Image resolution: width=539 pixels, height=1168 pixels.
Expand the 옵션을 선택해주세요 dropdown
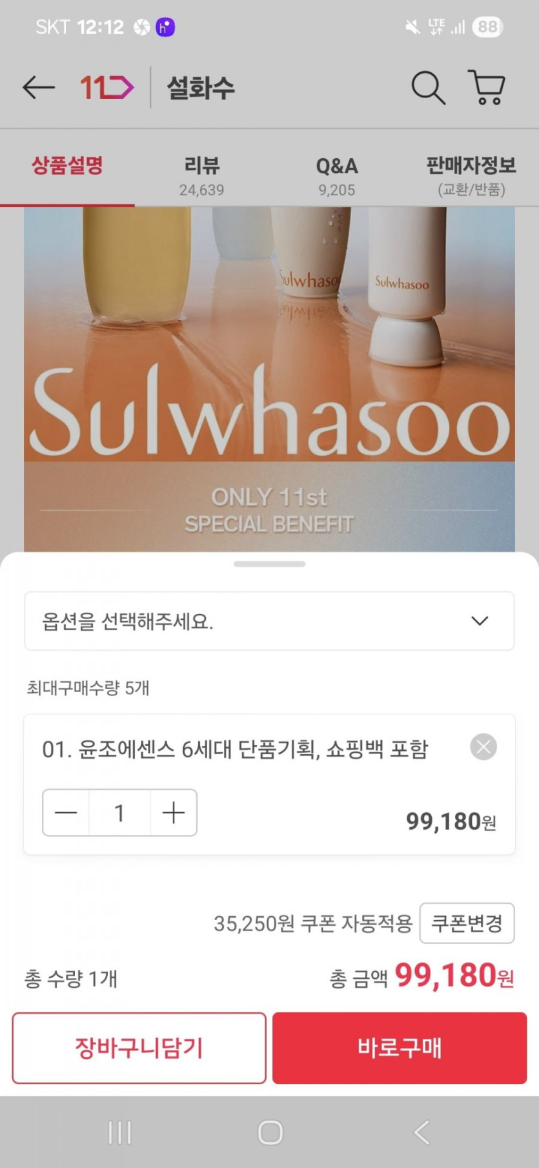pyautogui.click(x=269, y=621)
